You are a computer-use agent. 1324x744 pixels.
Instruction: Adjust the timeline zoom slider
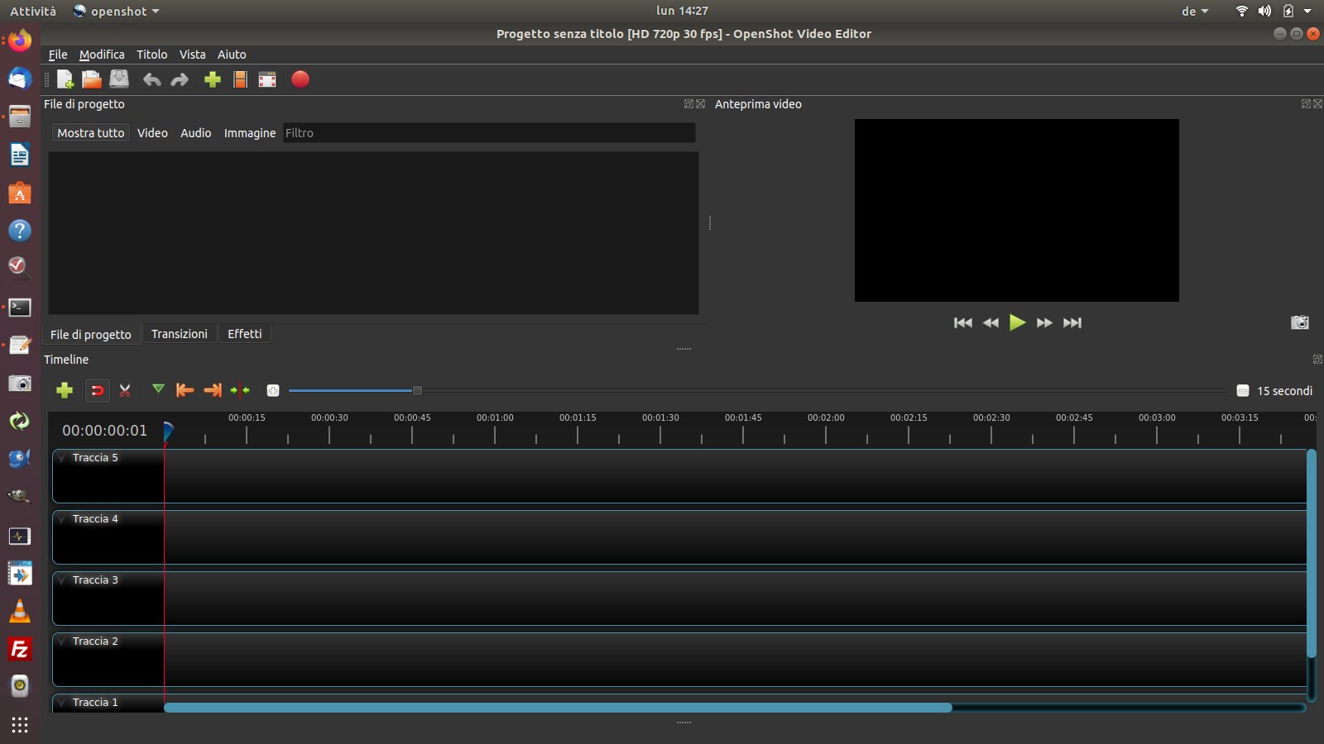click(418, 389)
